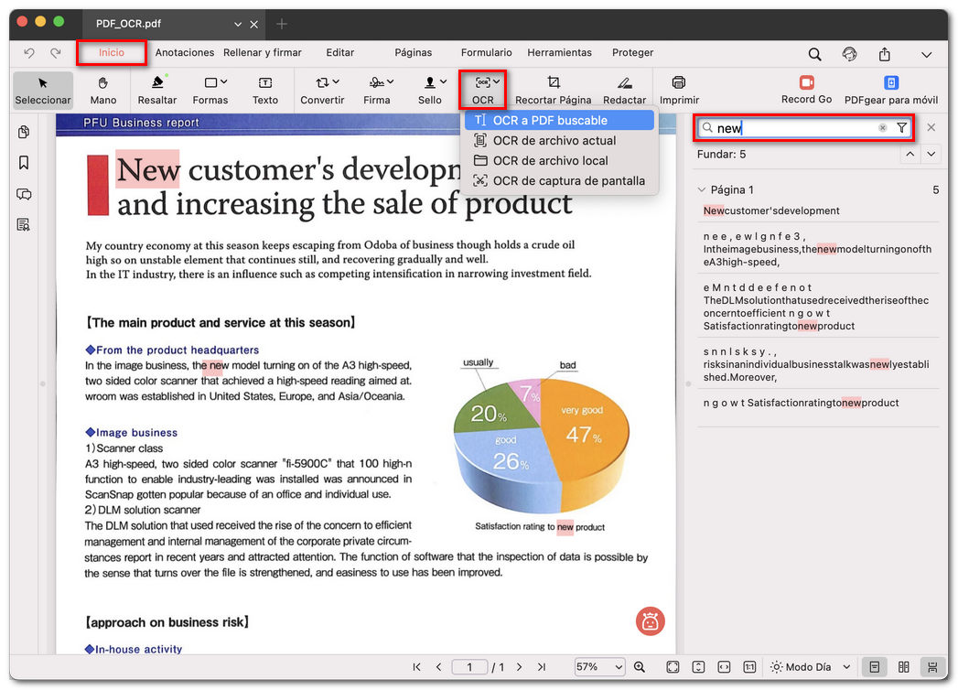Click the red AI assistant robot button
The height and width of the screenshot is (690, 958).
pos(651,621)
